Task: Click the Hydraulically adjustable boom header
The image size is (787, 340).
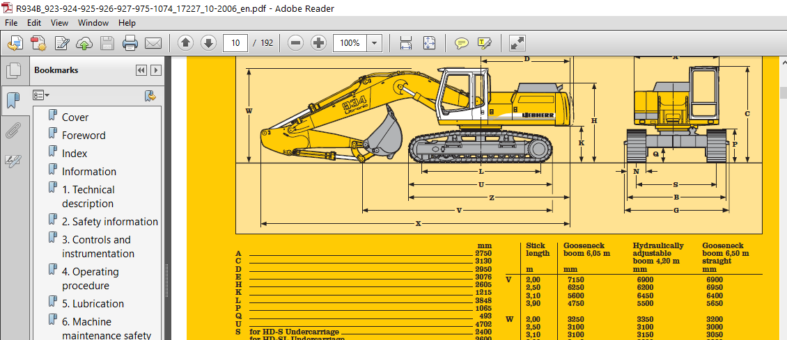Action: pyautogui.click(x=659, y=253)
